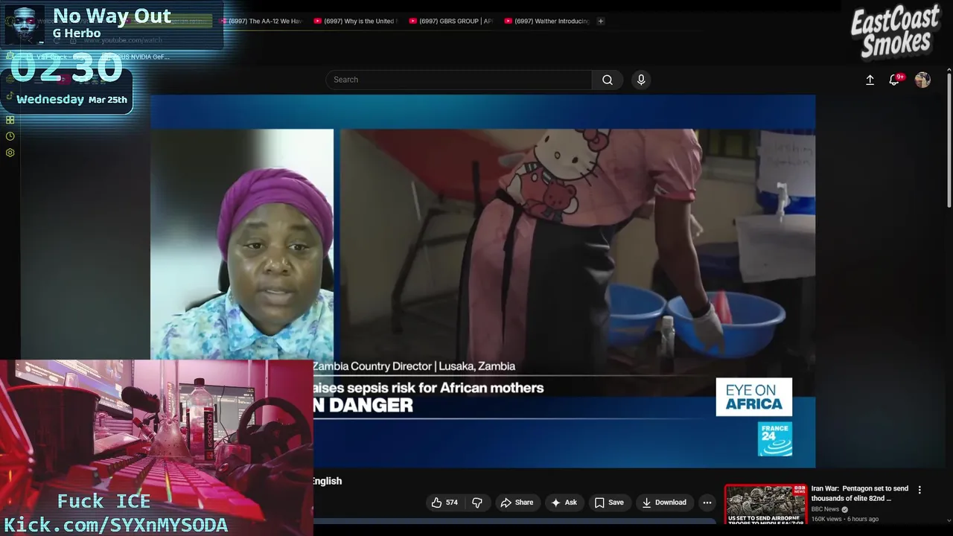Open the account avatar menu
Viewport: 953px width, 536px height.
point(922,80)
